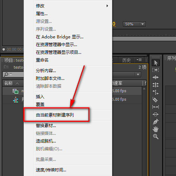Click the sequence icon in project list
The height and width of the screenshot is (176, 176).
[x=15, y=100]
